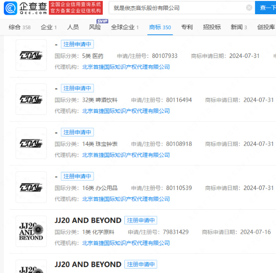Click the SVIP badge above 风险
The height and width of the screenshot is (273, 276).
[x=102, y=21]
